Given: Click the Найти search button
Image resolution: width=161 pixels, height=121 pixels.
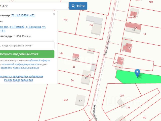Looking at the screenshot, I should point(78,6).
